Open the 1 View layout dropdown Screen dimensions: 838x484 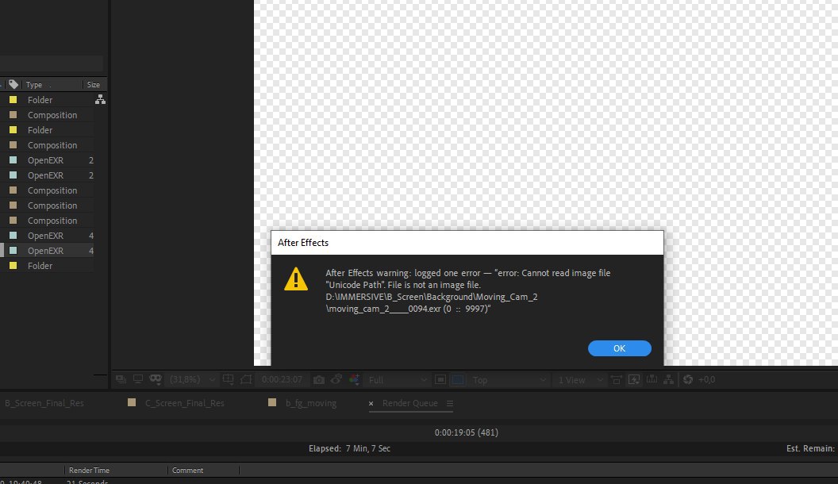coord(580,379)
